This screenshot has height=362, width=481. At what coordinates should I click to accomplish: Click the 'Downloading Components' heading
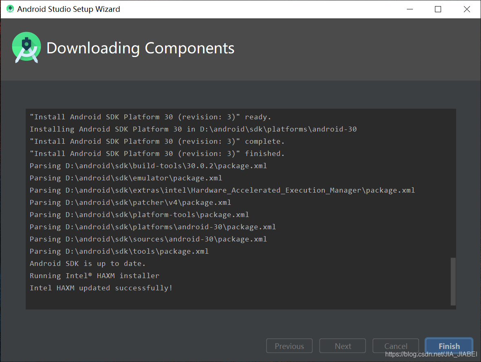(x=140, y=48)
